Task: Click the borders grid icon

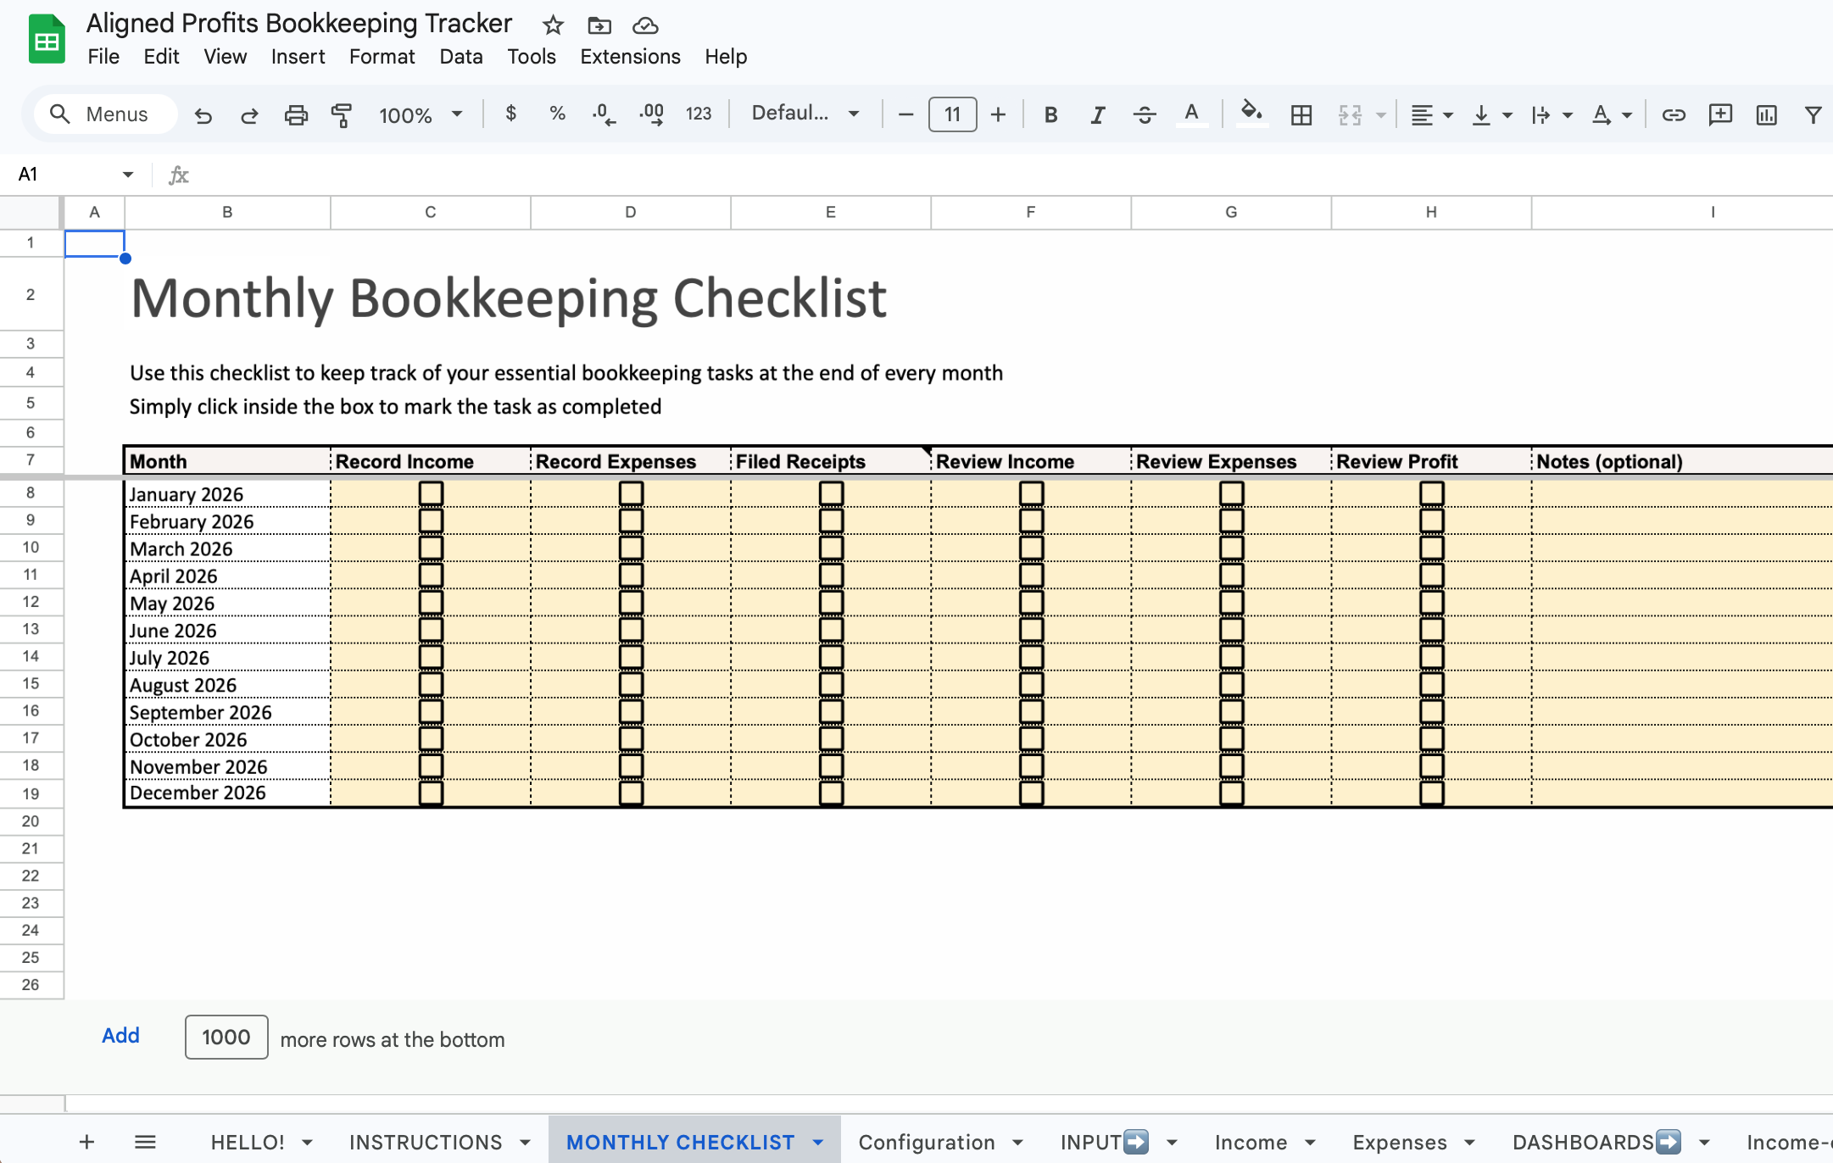Action: [x=1301, y=114]
